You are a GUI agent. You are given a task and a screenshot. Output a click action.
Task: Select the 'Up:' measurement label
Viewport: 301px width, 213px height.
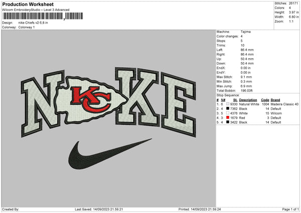(x=219, y=59)
